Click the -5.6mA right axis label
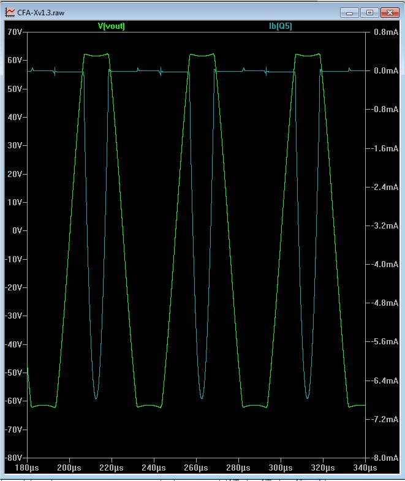The height and width of the screenshot is (481, 405). tap(385, 341)
